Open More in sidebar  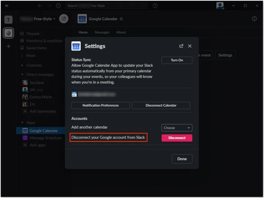(31, 56)
